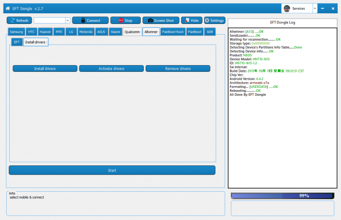341x220 pixels.
Task: Click the empty box below the progress bar
Action: point(282,208)
